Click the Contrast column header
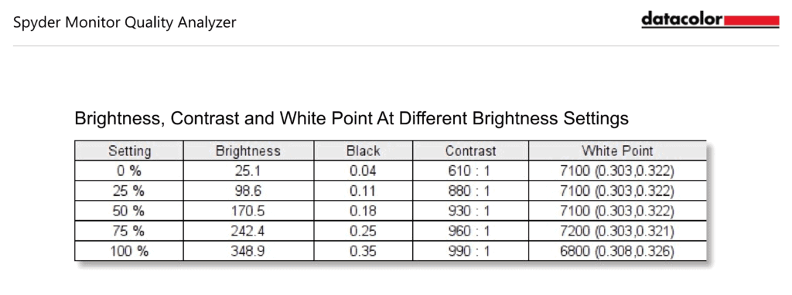This screenshot has height=295, width=792. (471, 151)
